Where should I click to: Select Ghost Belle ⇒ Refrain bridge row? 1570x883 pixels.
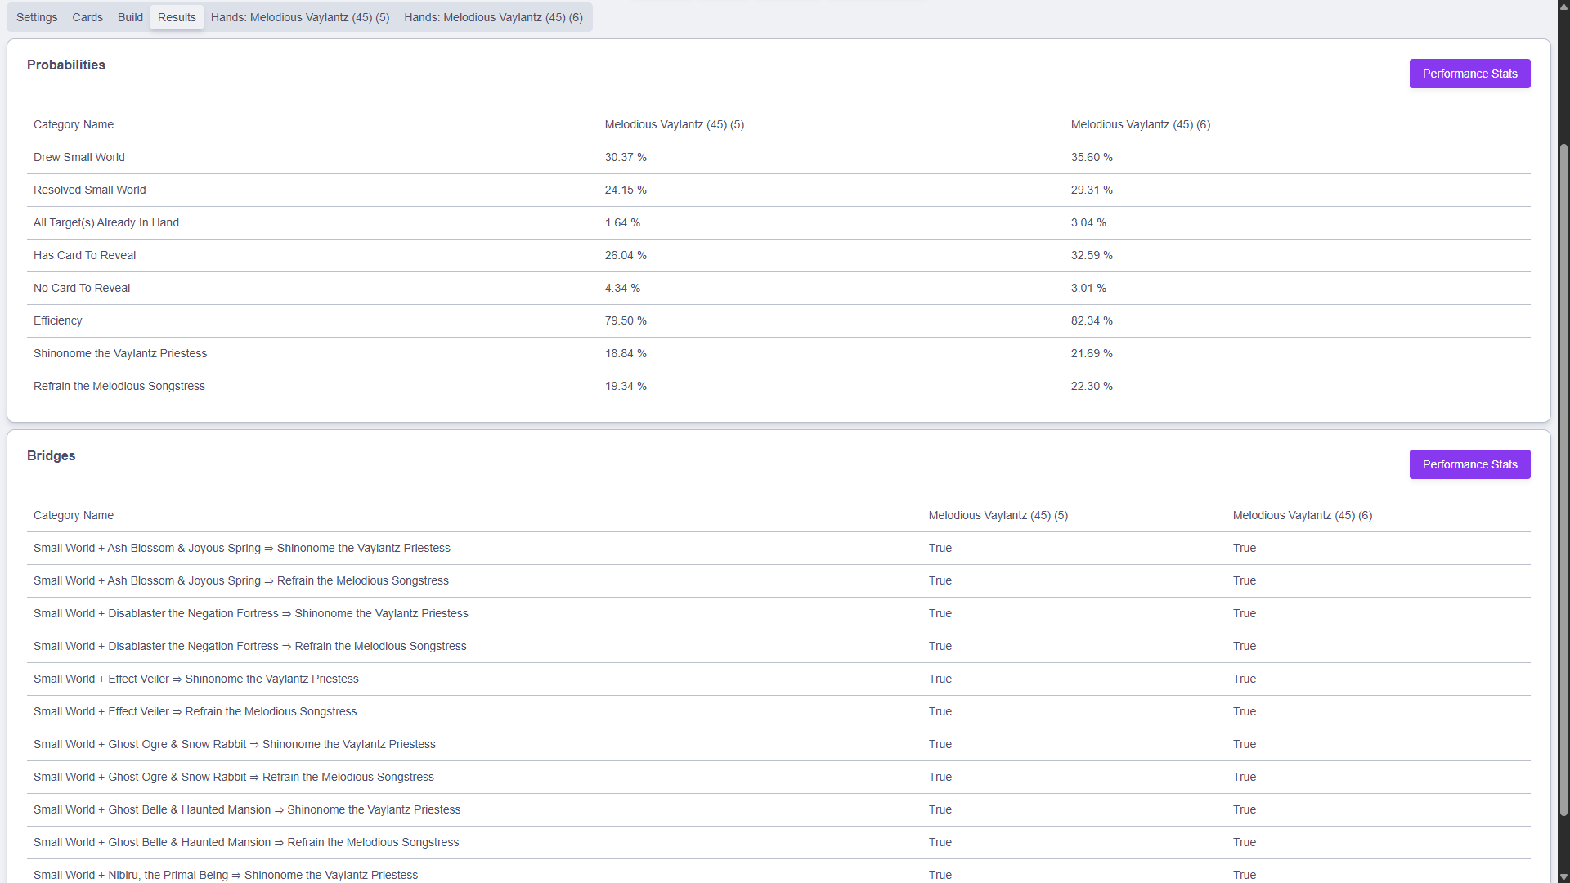778,842
